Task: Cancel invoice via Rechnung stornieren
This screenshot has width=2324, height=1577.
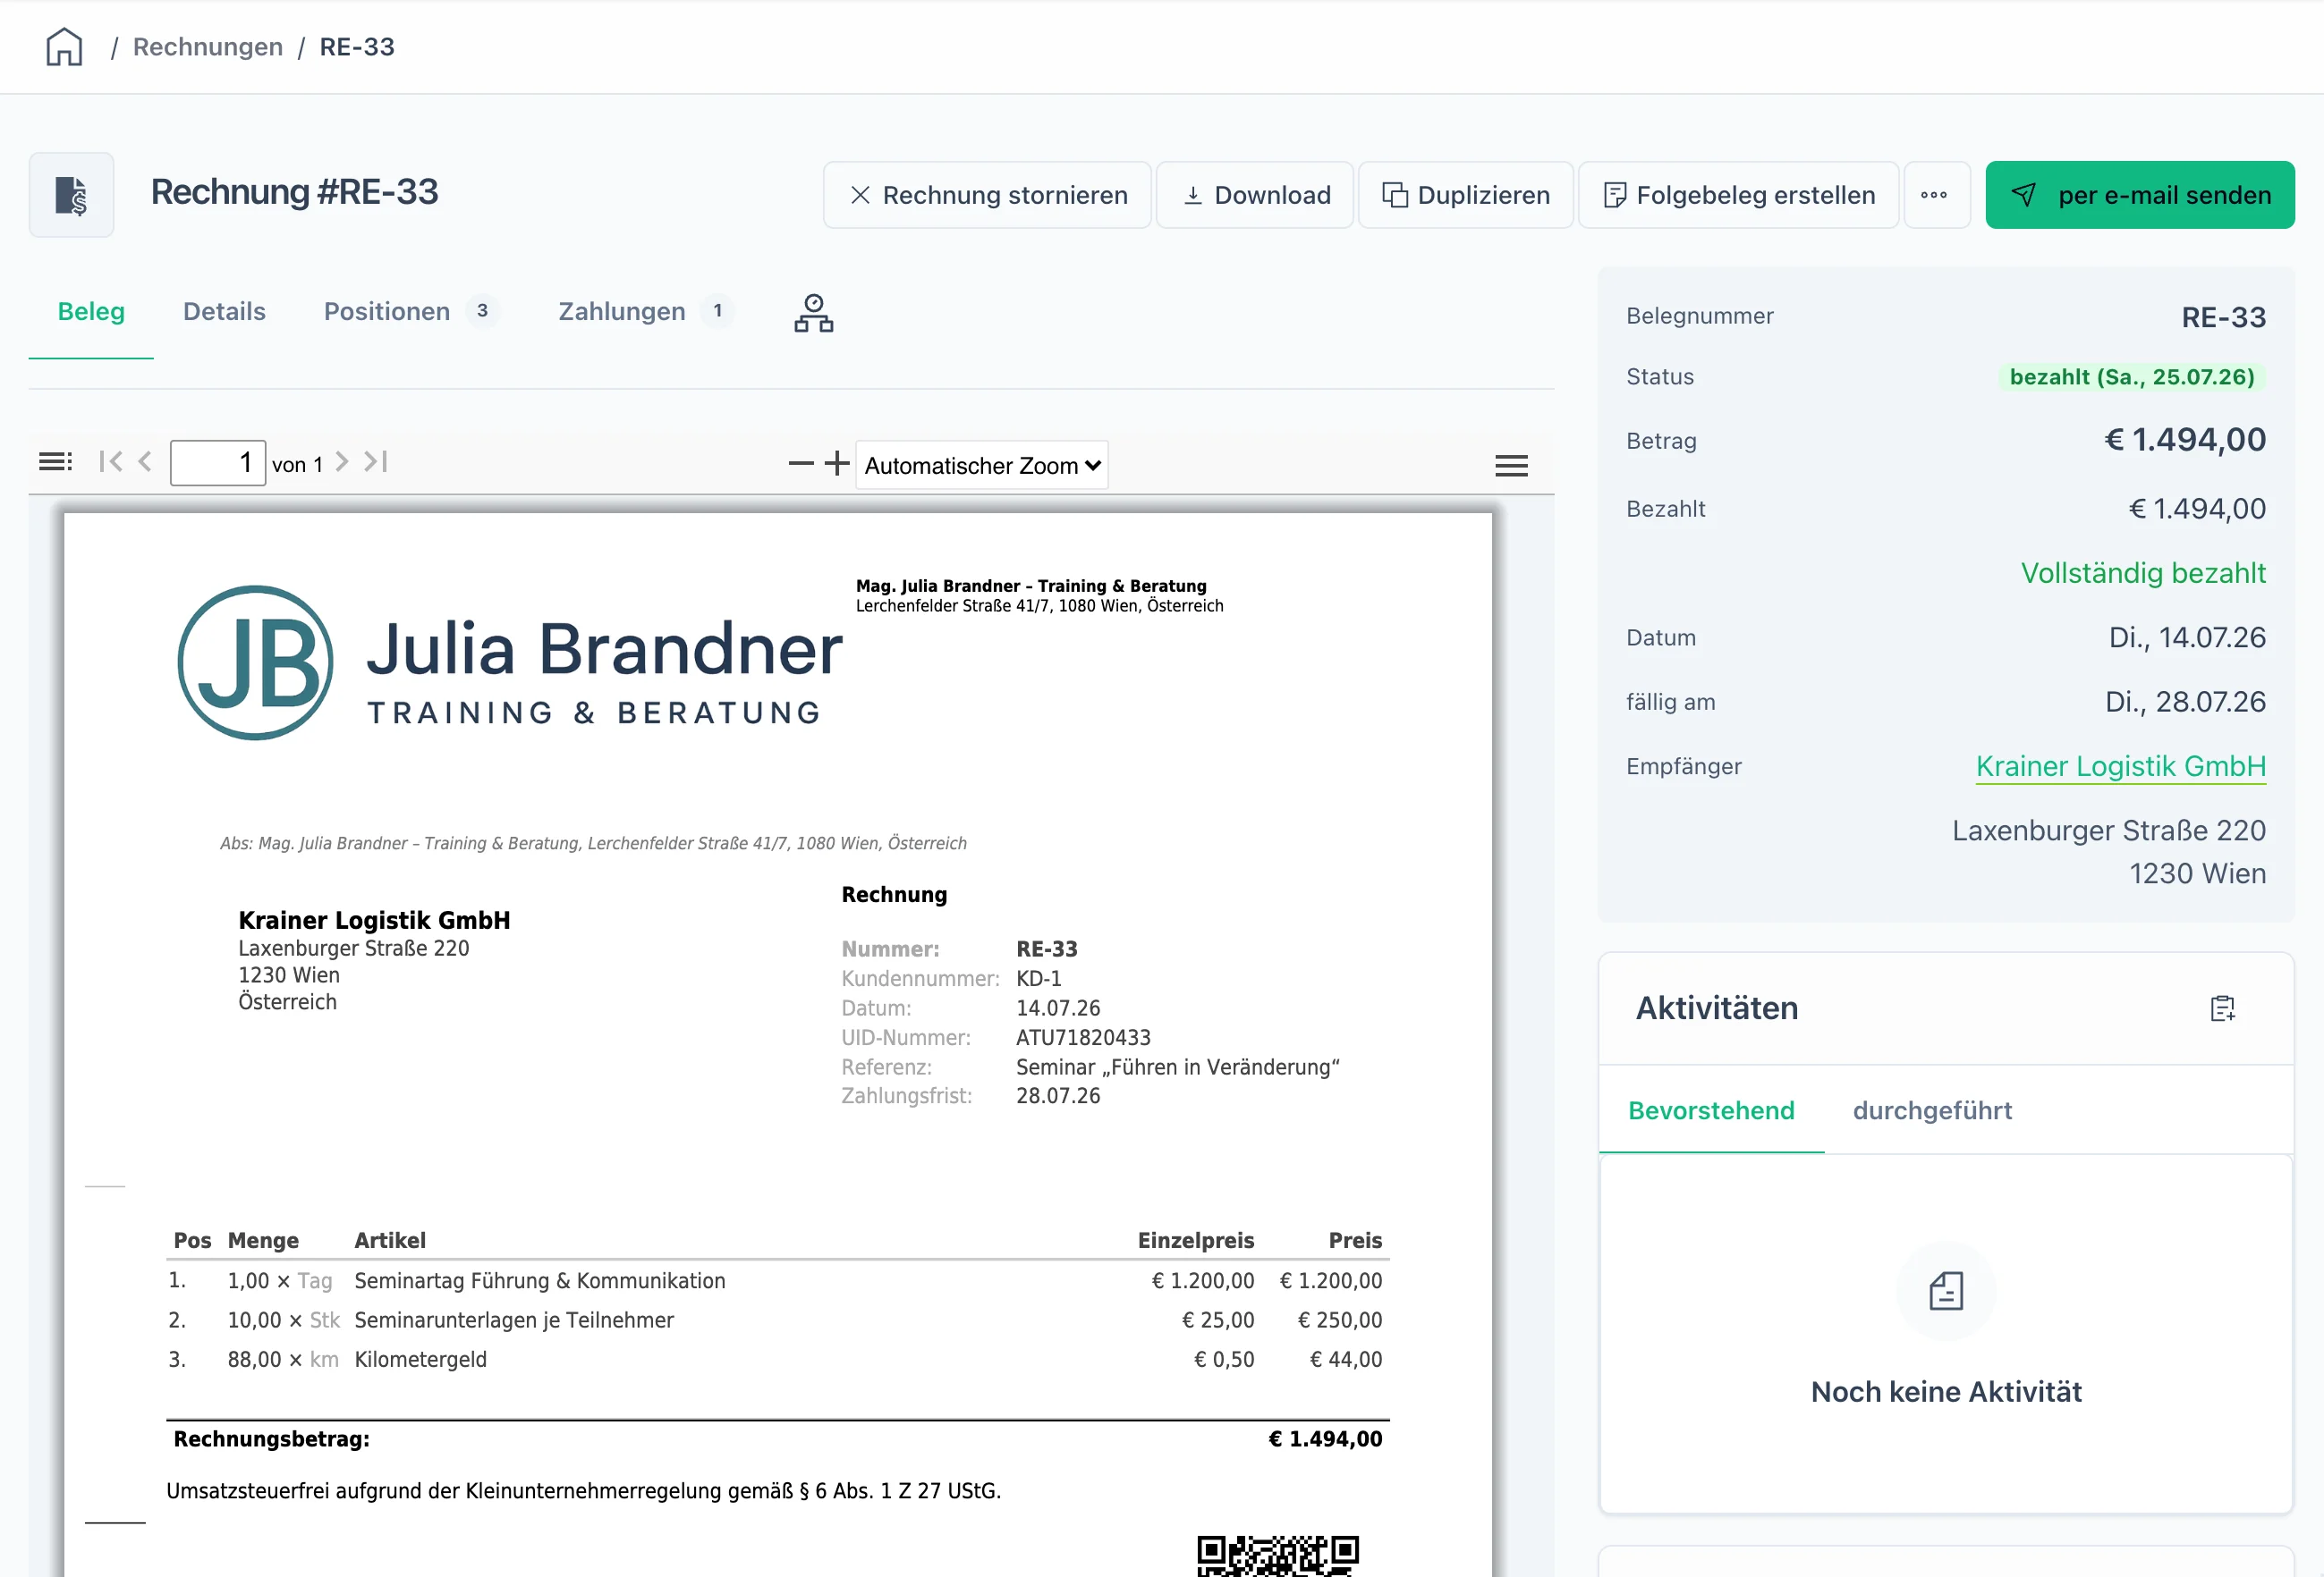Action: tap(988, 195)
